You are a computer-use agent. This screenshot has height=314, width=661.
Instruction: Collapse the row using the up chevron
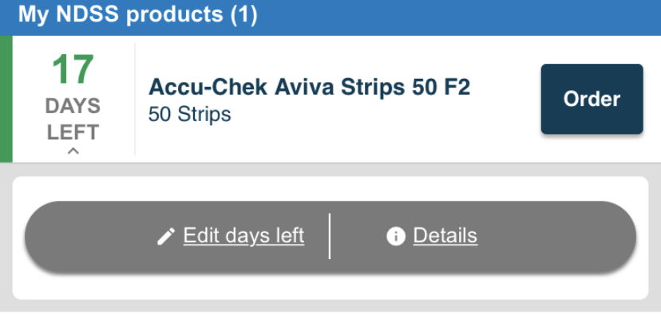click(73, 151)
